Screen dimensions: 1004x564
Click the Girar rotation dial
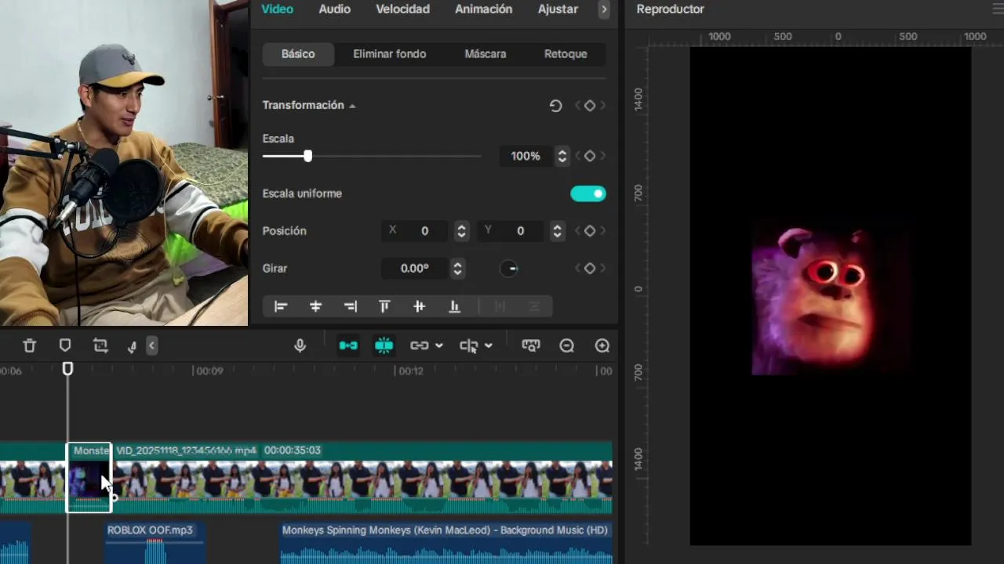[509, 269]
